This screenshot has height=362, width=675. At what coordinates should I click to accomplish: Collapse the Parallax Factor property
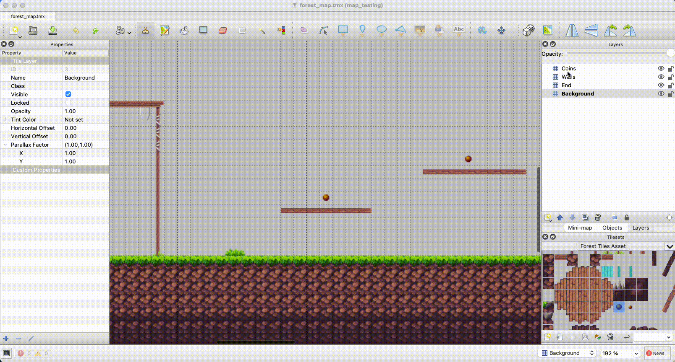pos(5,145)
